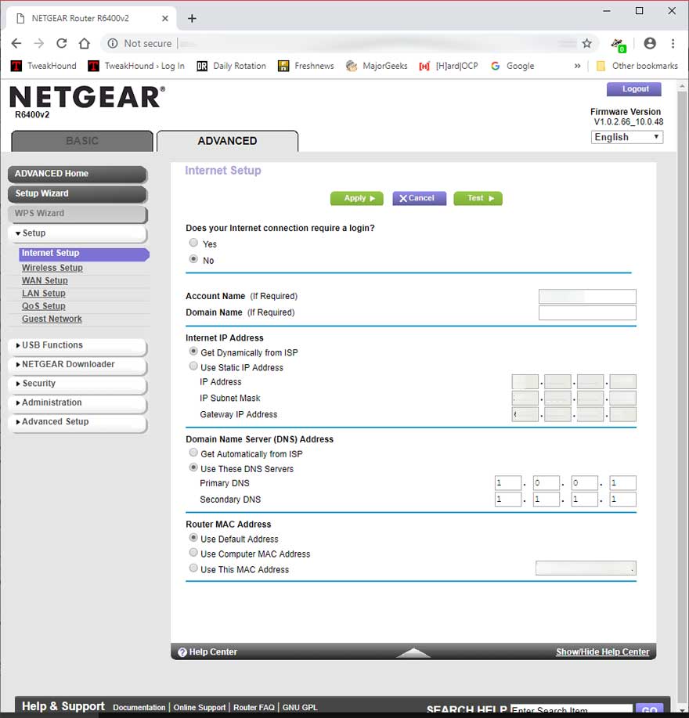Expand the Help Center with the up arrow
Image resolution: width=689 pixels, height=718 pixels.
coord(413,652)
